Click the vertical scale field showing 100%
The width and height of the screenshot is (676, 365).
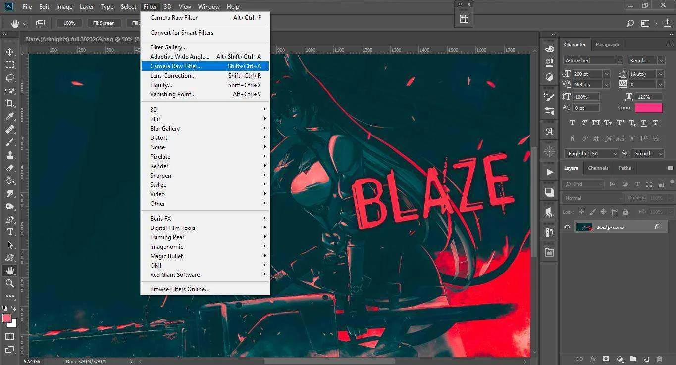[586, 97]
